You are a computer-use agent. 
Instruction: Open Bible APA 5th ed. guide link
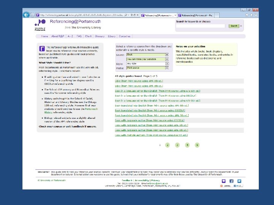[139, 86]
